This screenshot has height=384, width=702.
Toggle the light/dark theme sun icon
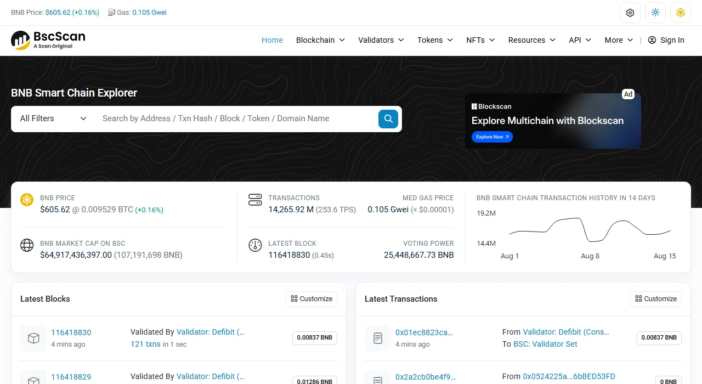655,13
